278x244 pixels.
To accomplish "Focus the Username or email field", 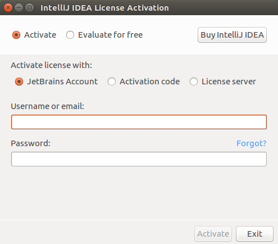I will point(139,122).
